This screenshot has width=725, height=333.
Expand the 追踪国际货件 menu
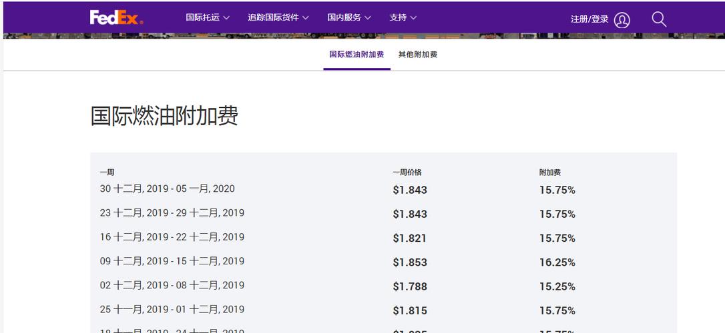point(278,17)
